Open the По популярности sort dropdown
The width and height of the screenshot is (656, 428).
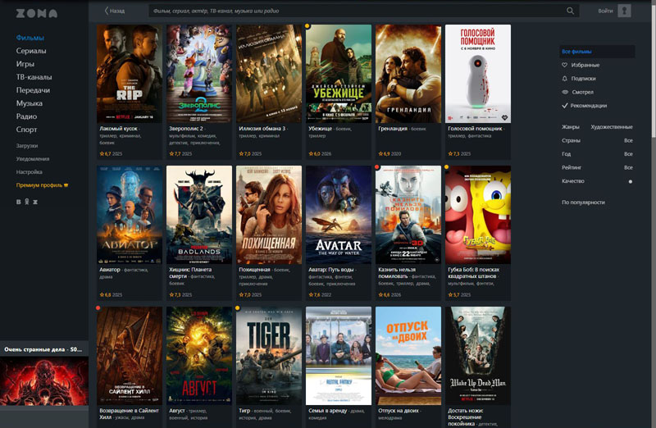point(583,202)
